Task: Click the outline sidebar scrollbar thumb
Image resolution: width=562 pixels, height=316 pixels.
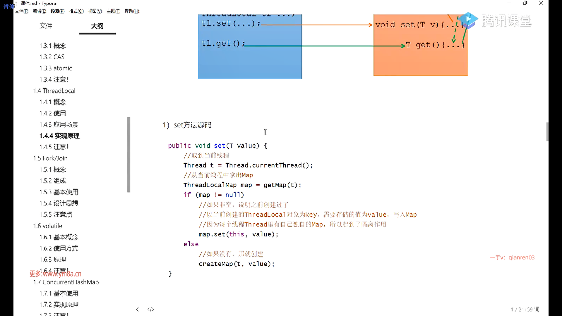Action: click(128, 154)
